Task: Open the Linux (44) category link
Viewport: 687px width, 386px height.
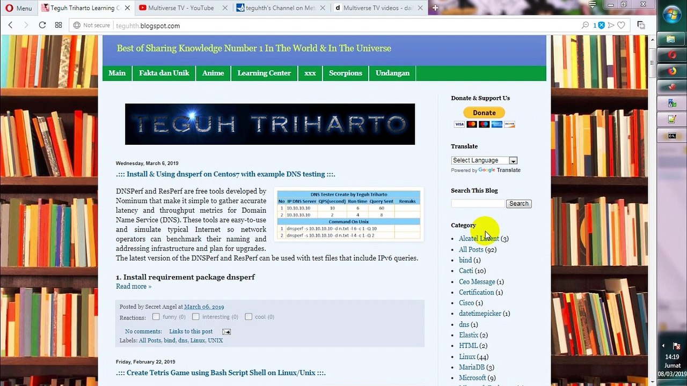Action: [x=467, y=357]
